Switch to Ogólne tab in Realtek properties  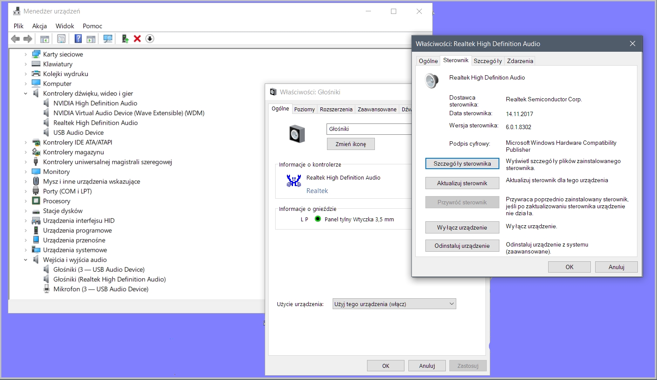[428, 61]
